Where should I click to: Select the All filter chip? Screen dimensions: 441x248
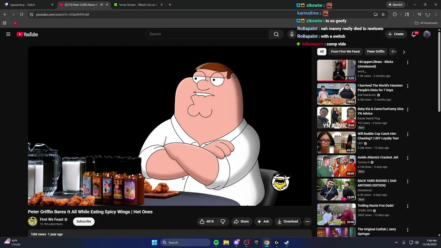[322, 52]
